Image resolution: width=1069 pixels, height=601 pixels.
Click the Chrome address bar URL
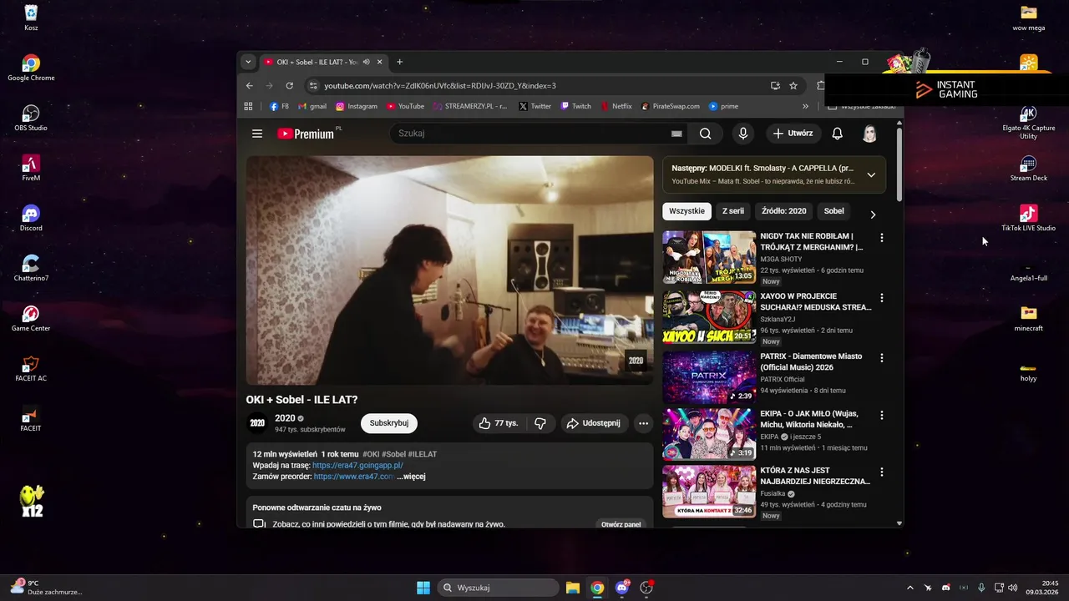pyautogui.click(x=440, y=86)
